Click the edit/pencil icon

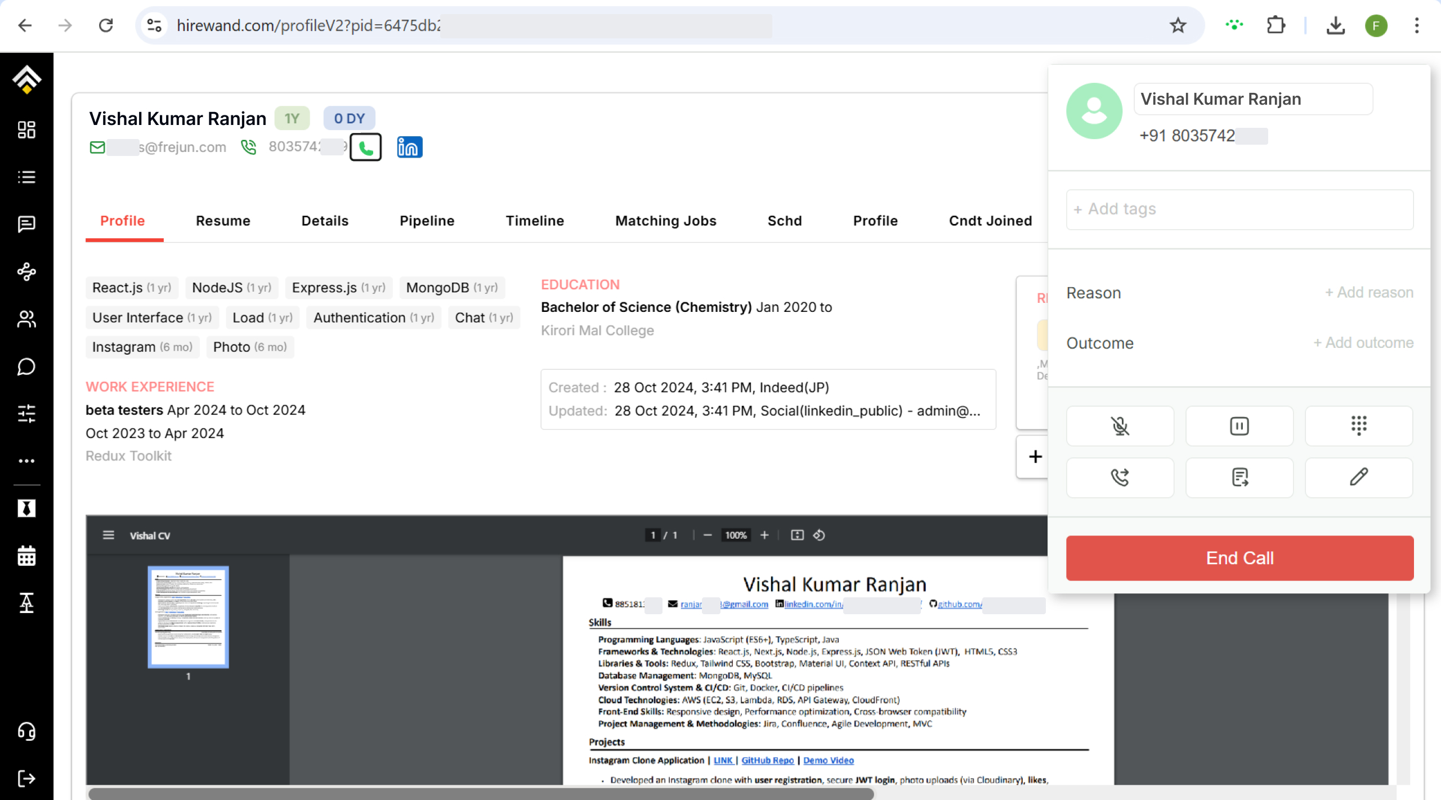point(1358,477)
